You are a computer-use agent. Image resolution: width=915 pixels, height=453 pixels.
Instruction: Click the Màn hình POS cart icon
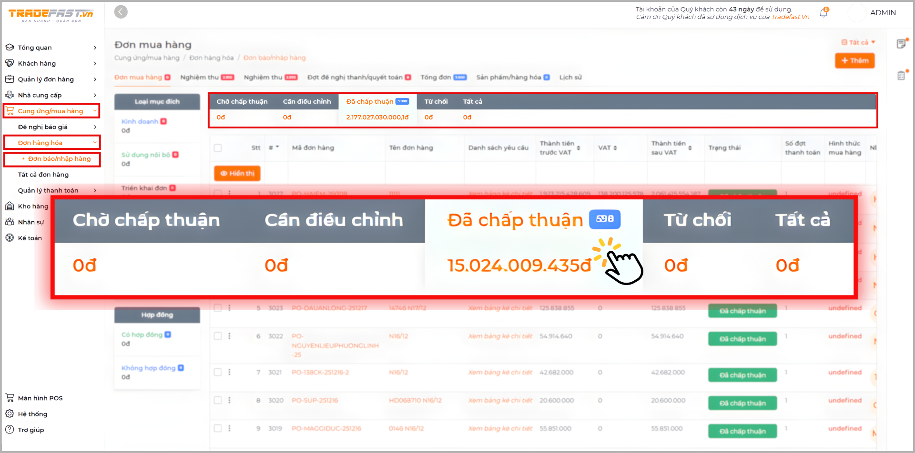(10, 398)
